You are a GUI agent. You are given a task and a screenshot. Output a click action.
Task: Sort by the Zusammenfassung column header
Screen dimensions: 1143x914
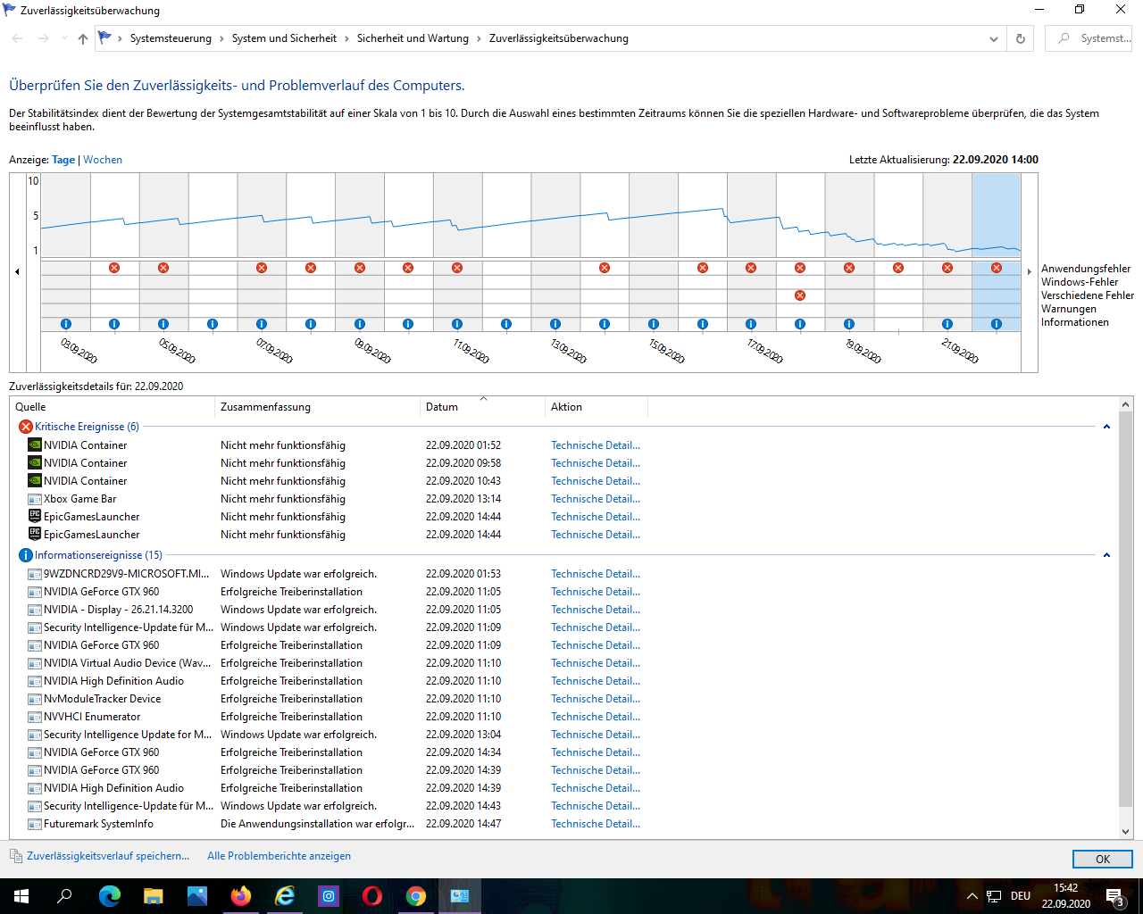click(x=317, y=407)
